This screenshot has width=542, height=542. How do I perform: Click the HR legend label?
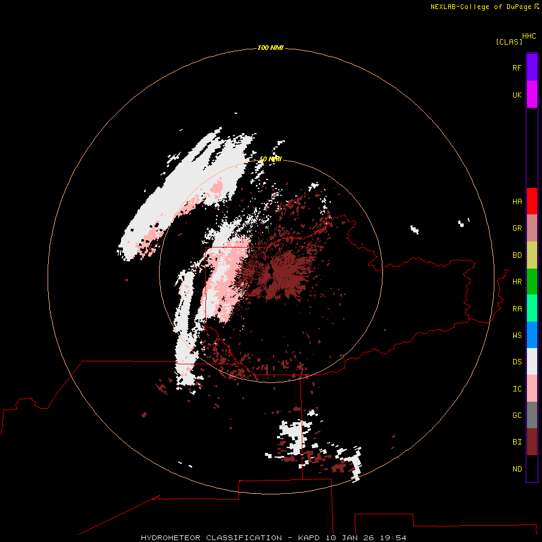[517, 282]
